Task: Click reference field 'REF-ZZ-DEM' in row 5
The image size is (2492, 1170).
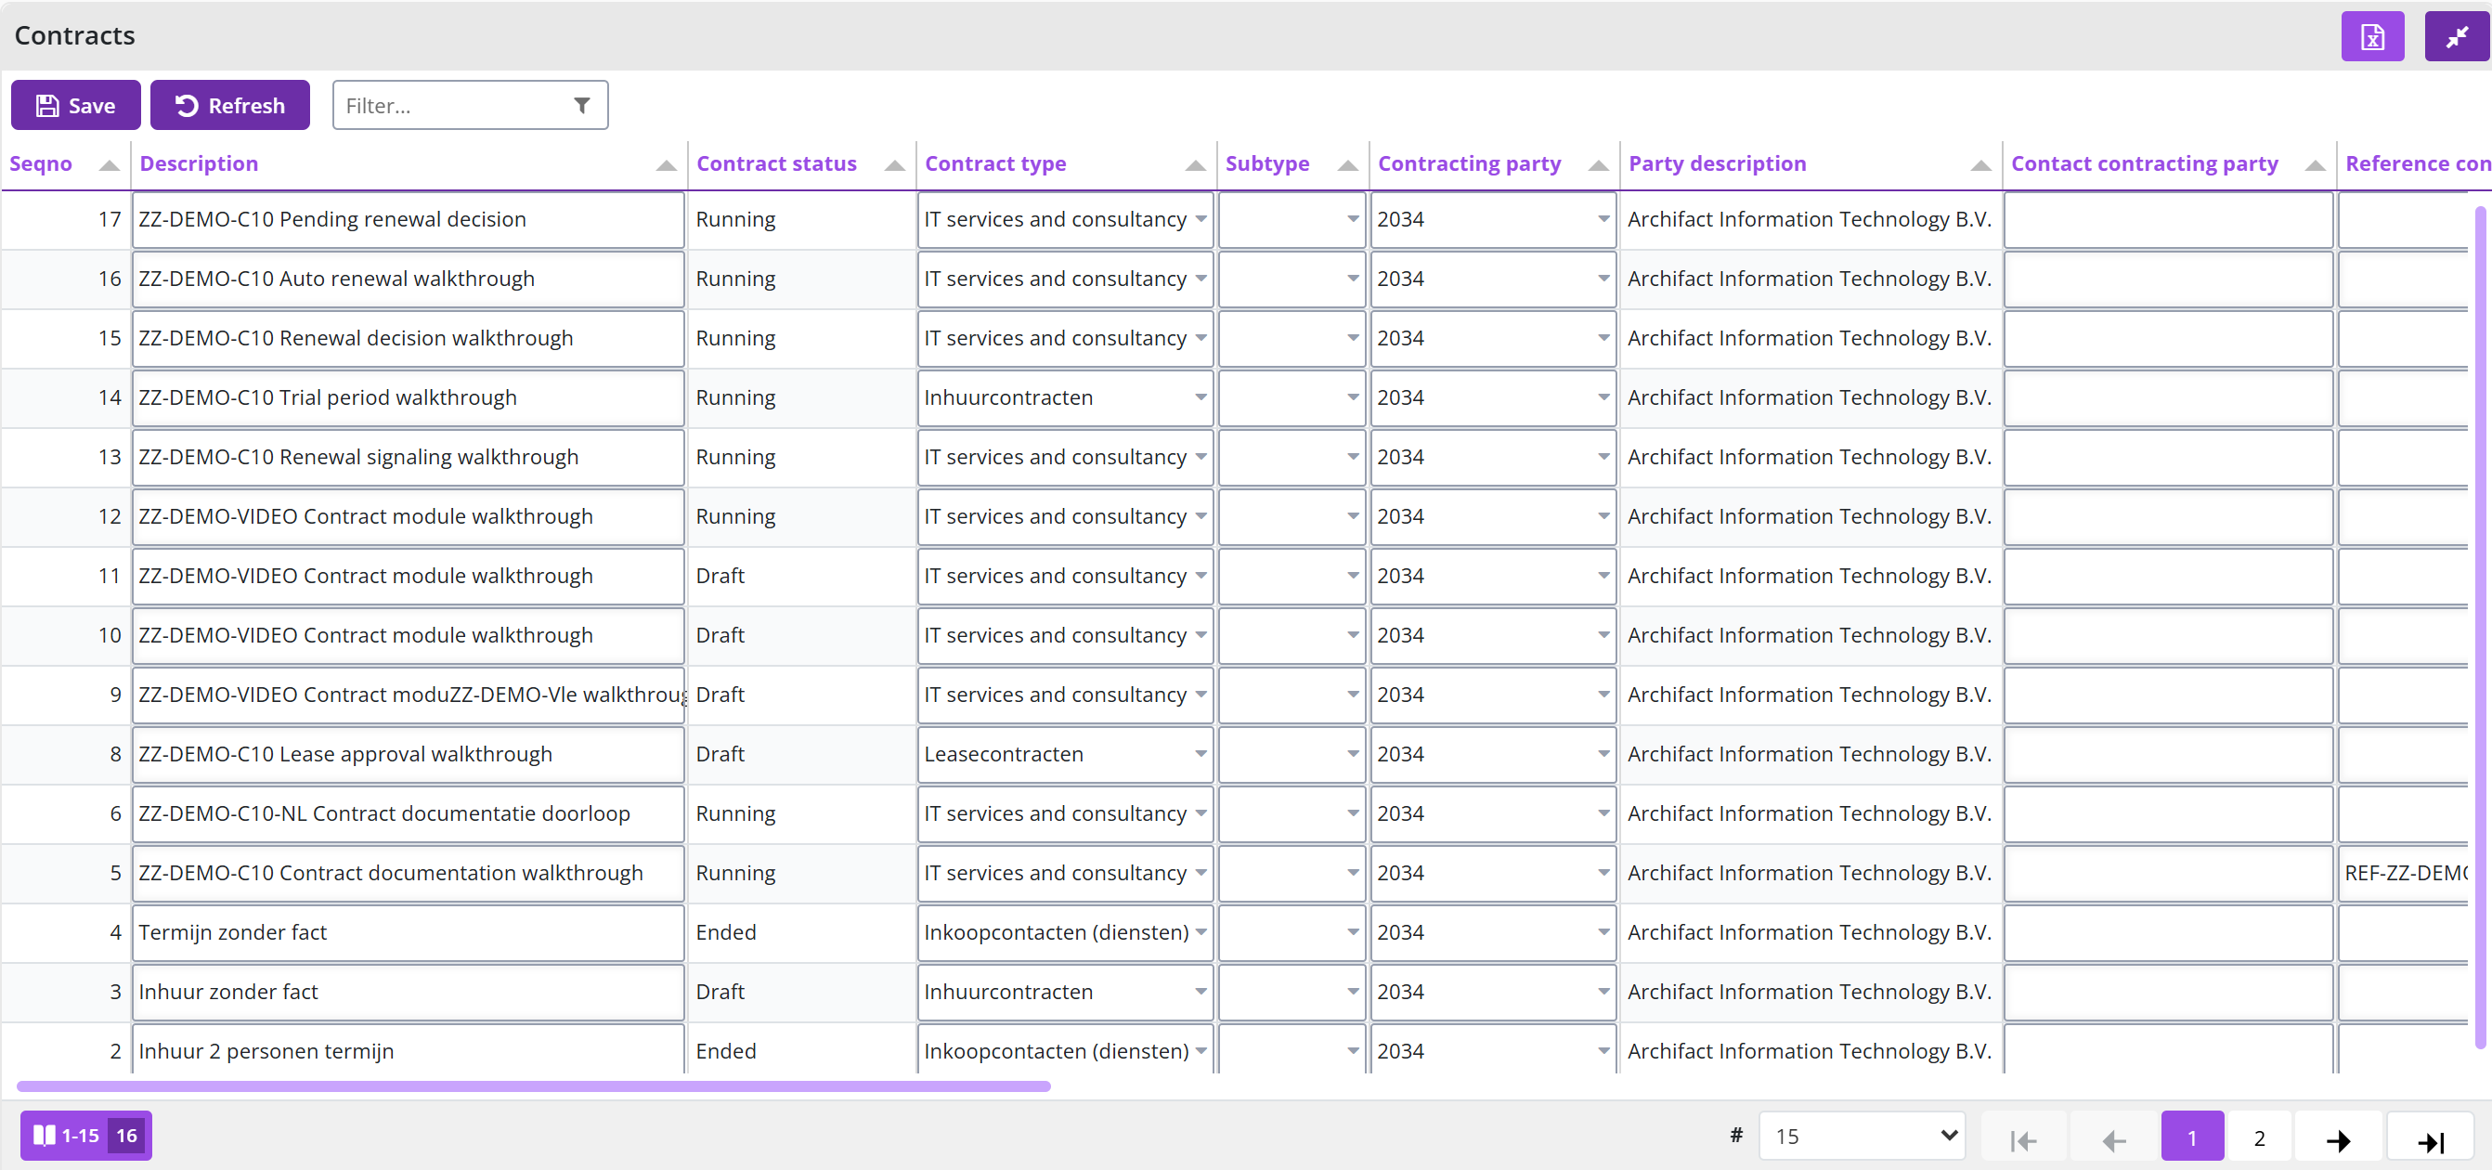Action: [x=2403, y=873]
